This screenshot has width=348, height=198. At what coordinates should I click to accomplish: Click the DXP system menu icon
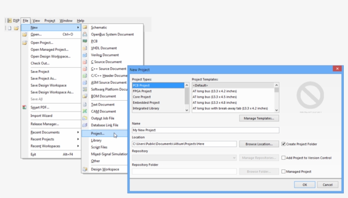[x=9, y=21]
